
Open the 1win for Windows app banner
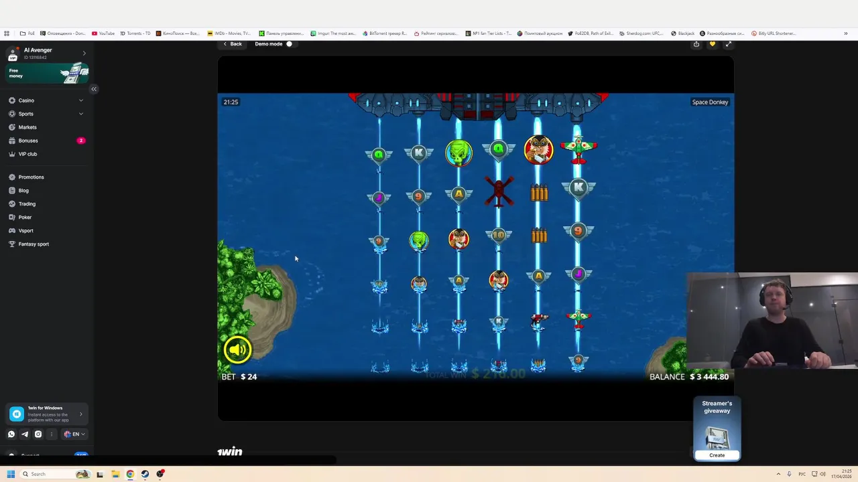point(47,414)
